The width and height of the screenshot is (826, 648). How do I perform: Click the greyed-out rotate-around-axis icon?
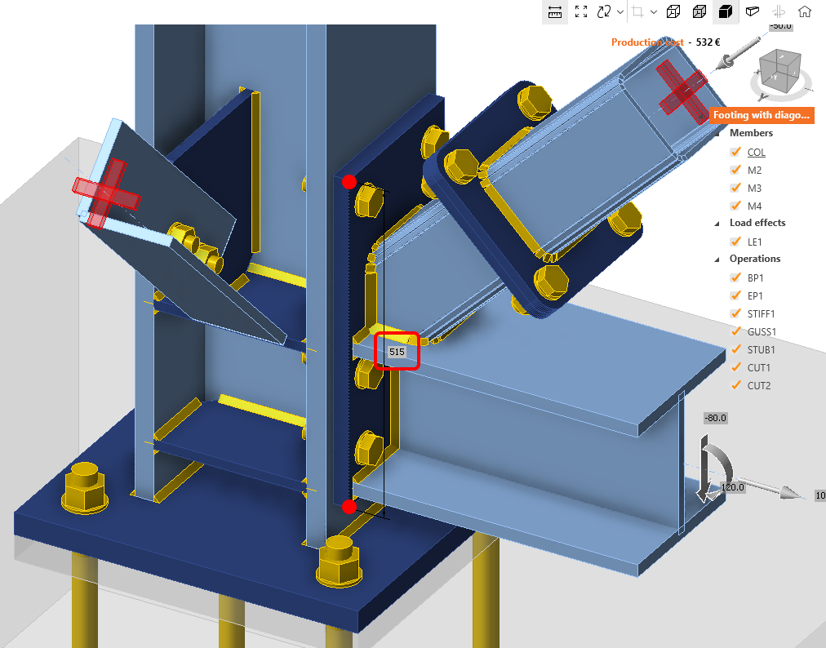point(779,11)
